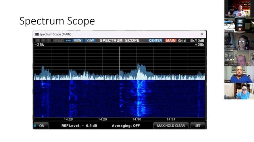Screen dimensions: 254x142
Task: Click the 14.29 frequency marker
Action: pyautogui.click(x=102, y=119)
